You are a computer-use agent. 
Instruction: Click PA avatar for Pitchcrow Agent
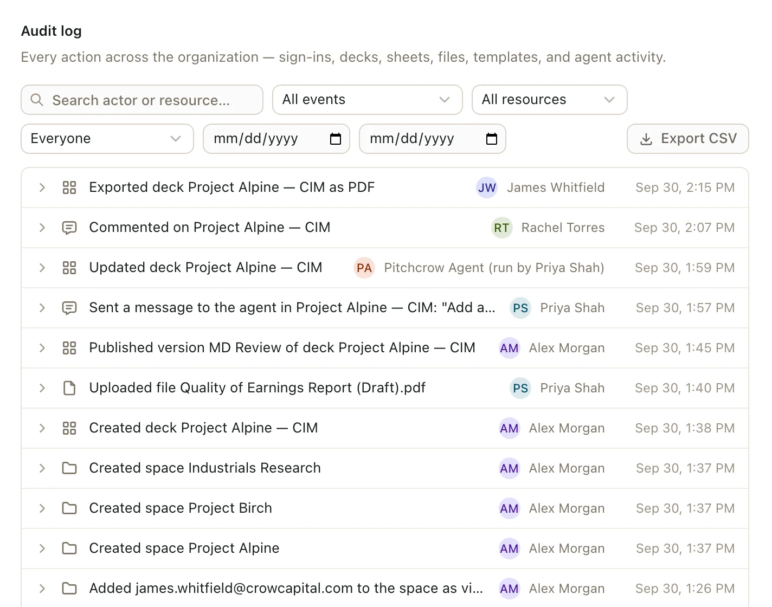tap(364, 268)
